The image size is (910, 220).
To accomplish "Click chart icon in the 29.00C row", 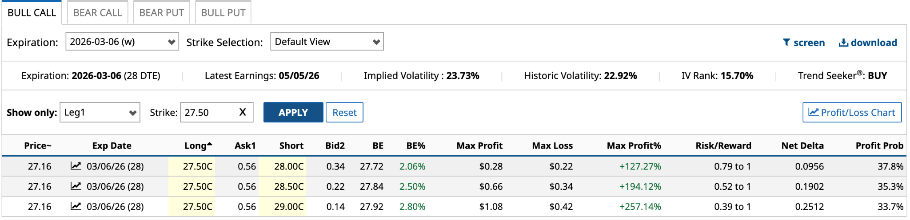I will 76,206.
